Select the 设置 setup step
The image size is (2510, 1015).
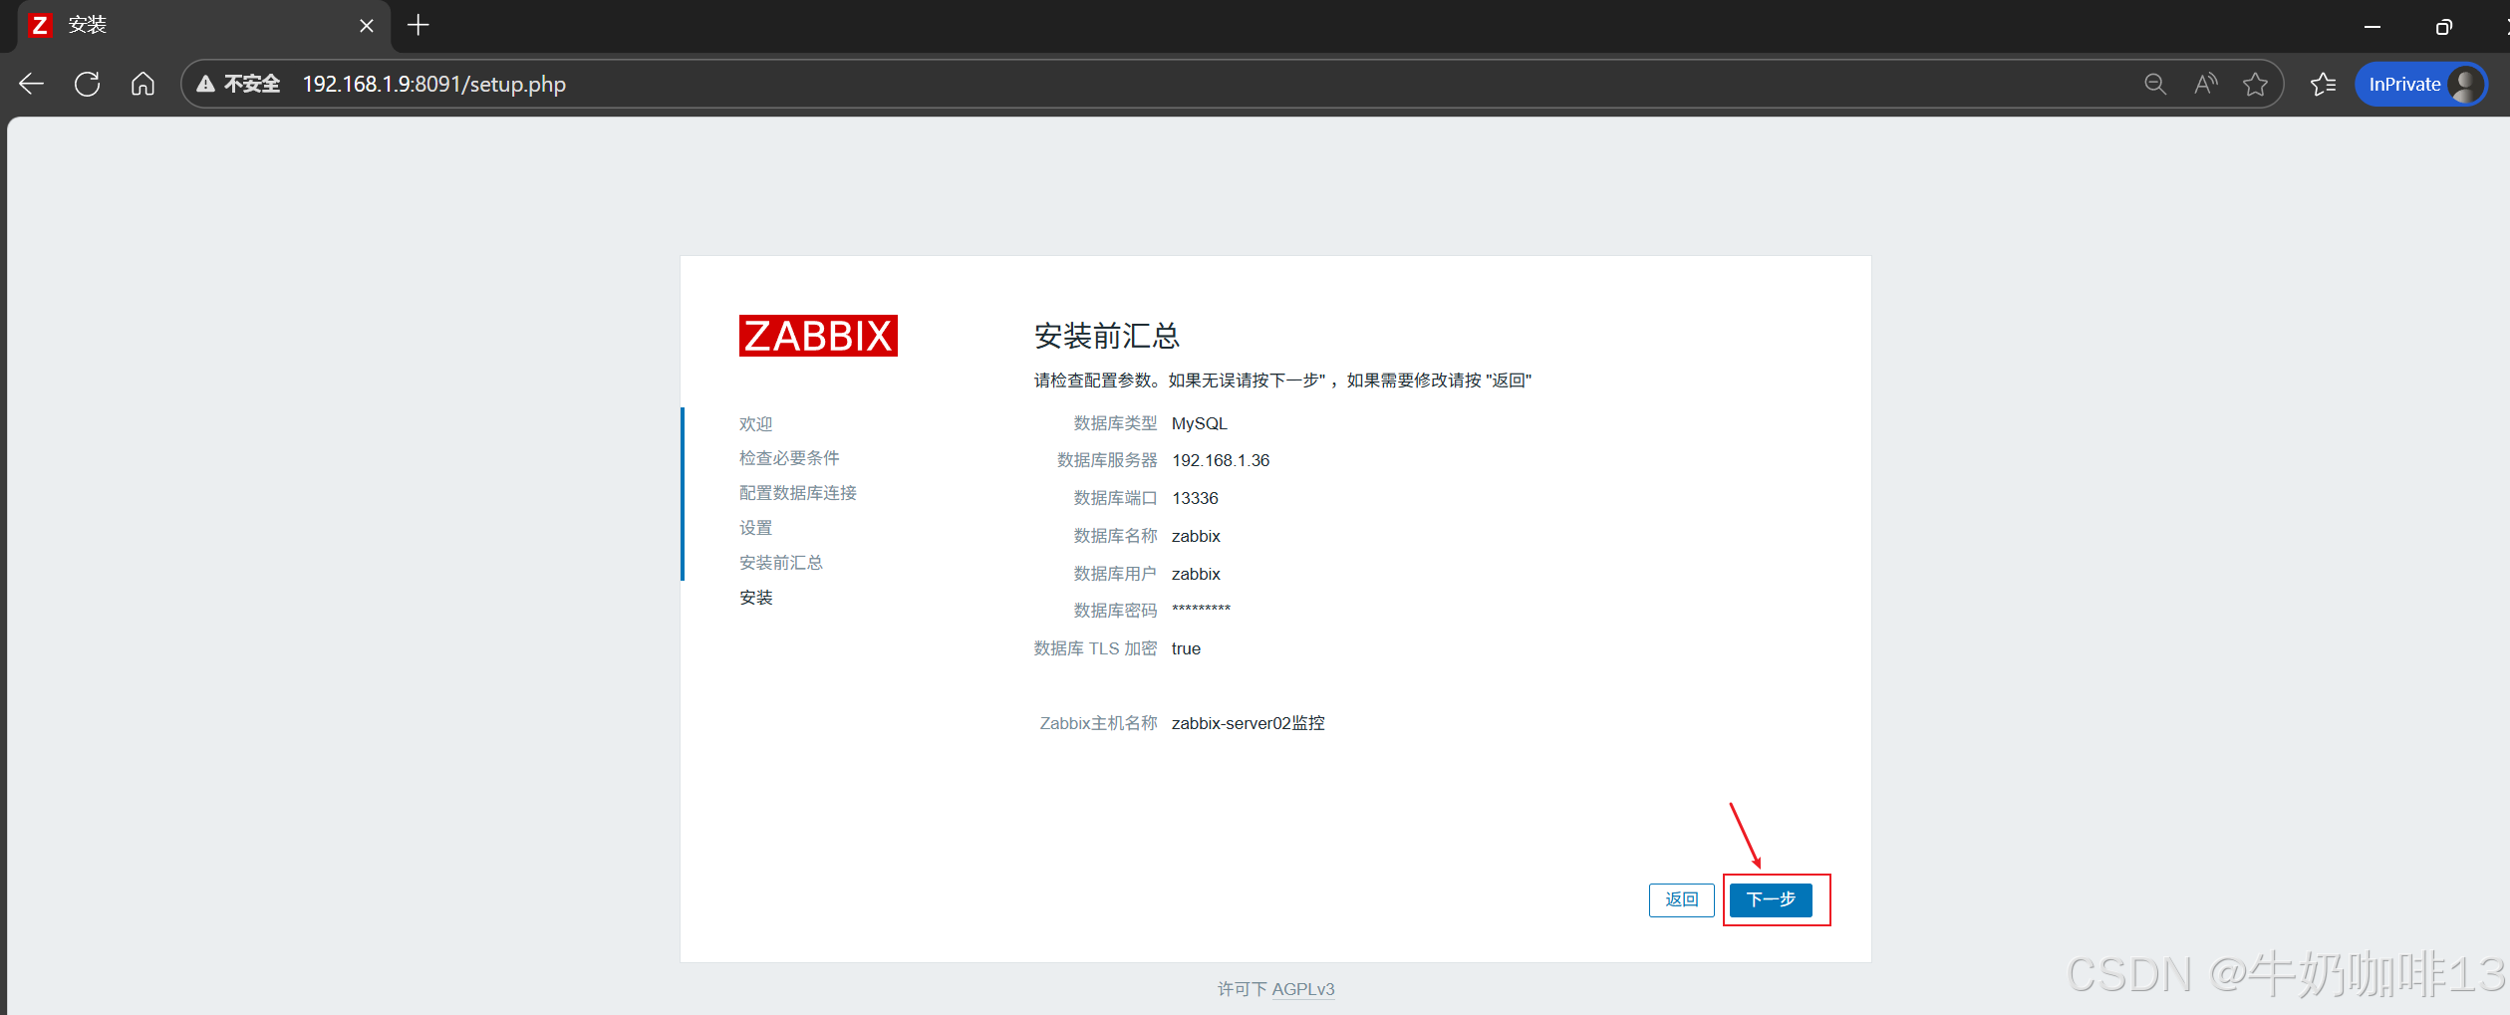point(756,528)
